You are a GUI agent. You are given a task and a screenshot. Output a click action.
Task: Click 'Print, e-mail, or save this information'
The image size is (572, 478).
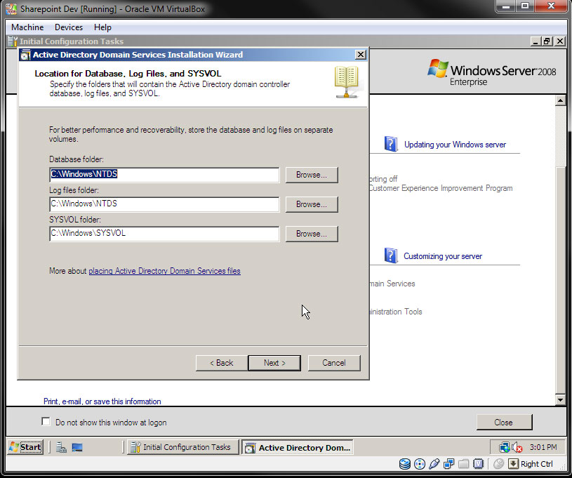point(102,401)
